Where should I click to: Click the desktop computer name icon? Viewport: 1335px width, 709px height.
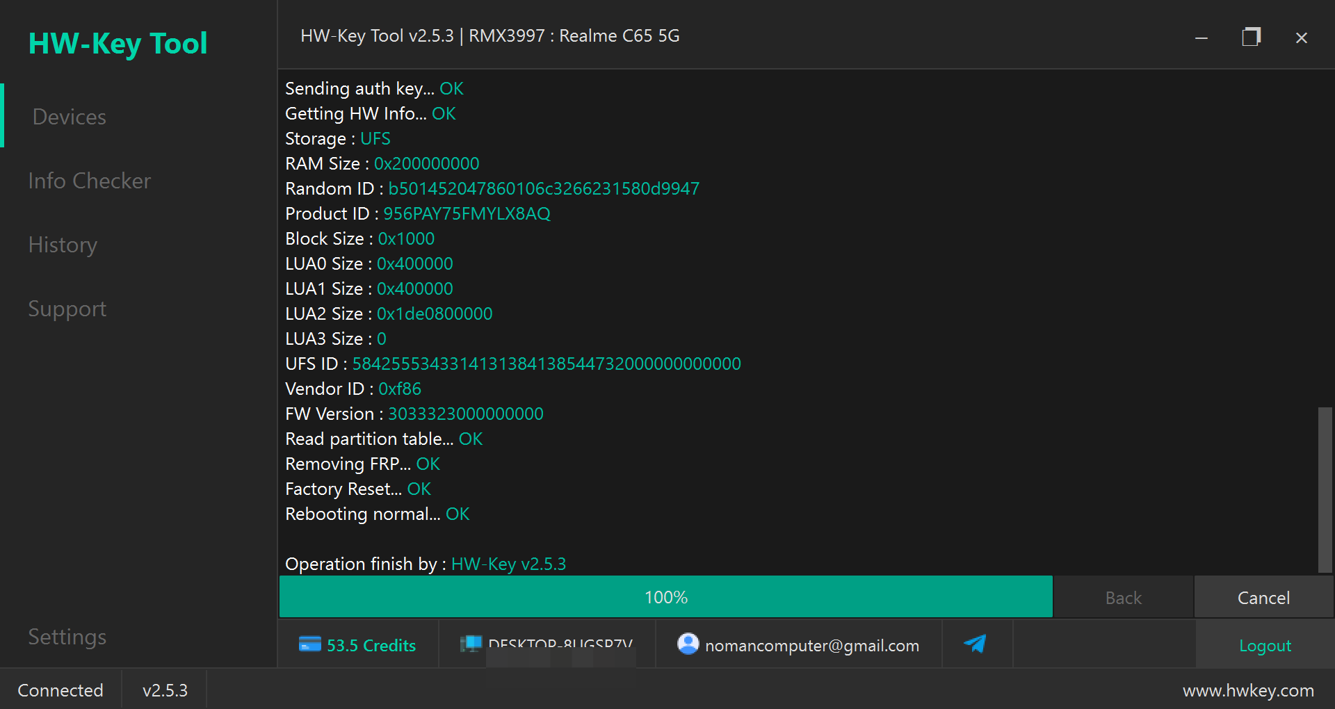coord(471,644)
